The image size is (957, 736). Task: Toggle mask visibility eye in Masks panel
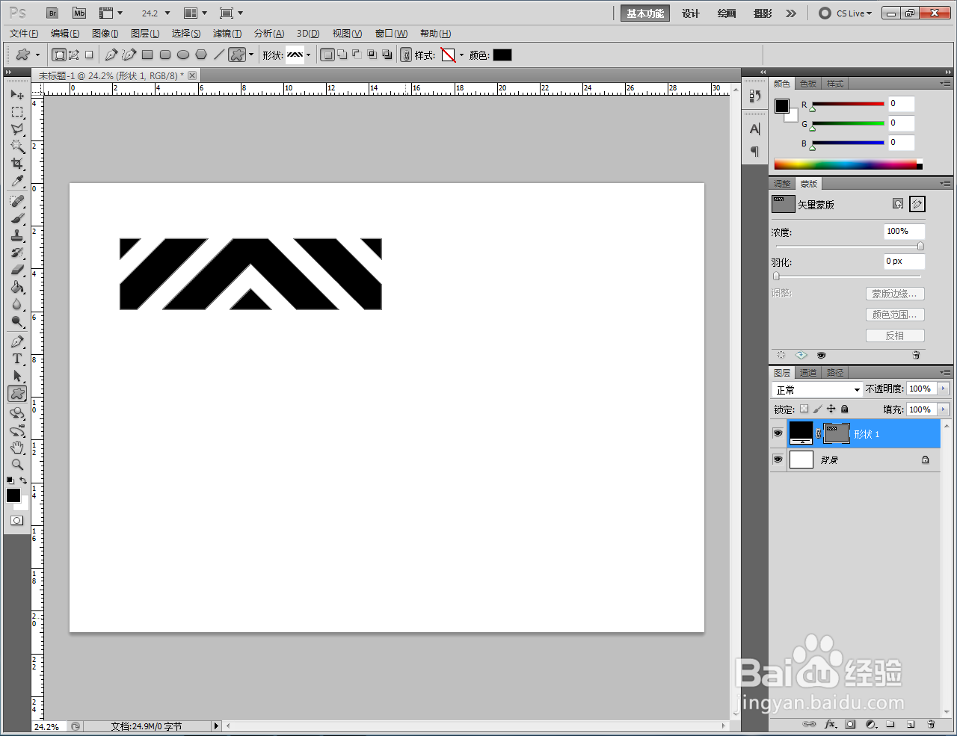point(821,355)
